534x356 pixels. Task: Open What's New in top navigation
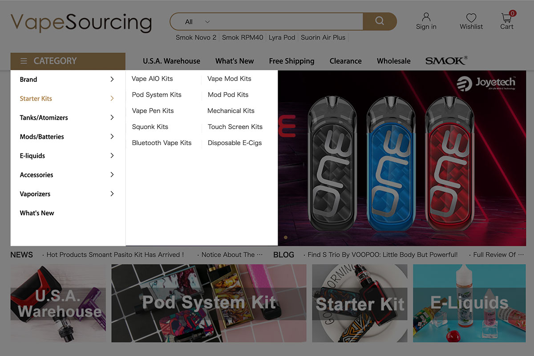pyautogui.click(x=235, y=61)
